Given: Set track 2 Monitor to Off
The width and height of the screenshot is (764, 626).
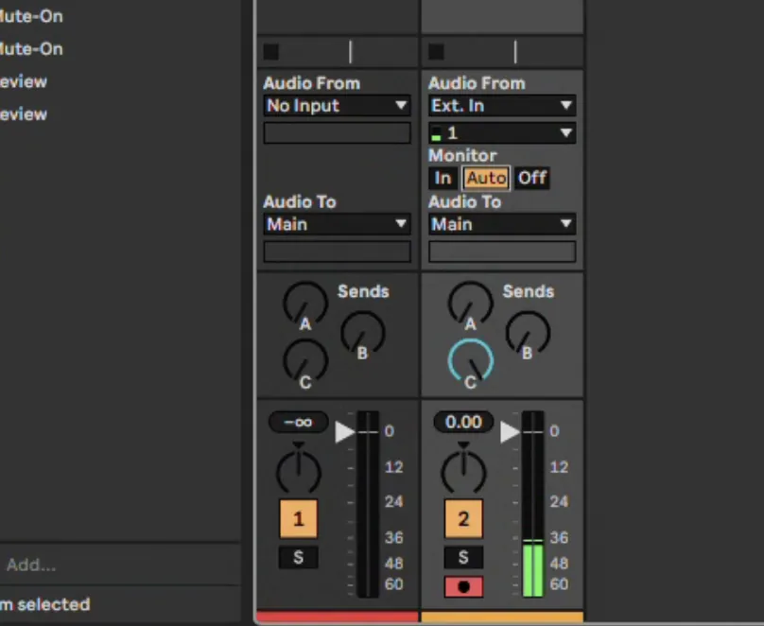Looking at the screenshot, I should point(532,178).
